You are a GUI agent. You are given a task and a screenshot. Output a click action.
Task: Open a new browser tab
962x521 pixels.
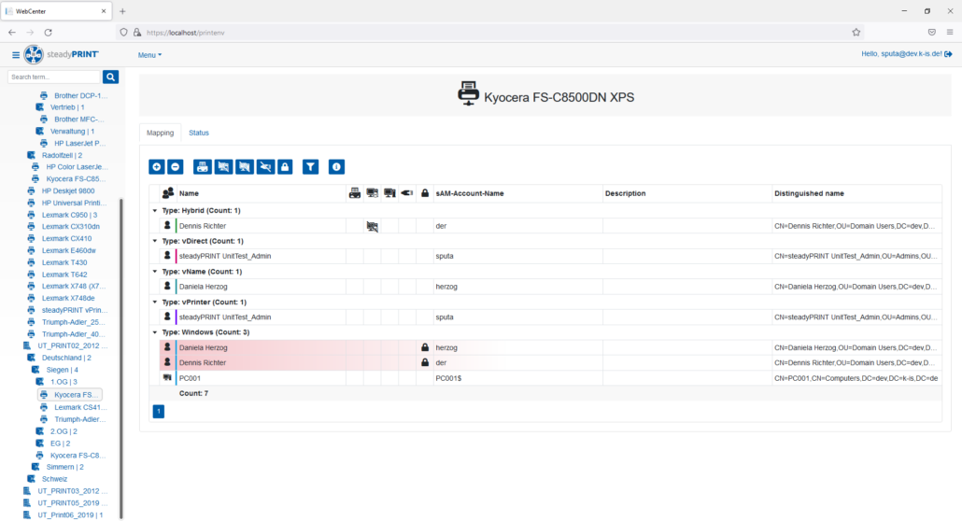coord(122,11)
